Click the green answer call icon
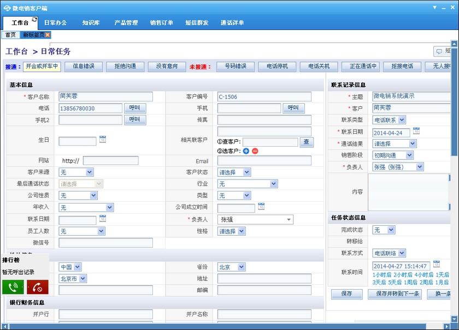This screenshot has width=459, height=330. pyautogui.click(x=13, y=287)
